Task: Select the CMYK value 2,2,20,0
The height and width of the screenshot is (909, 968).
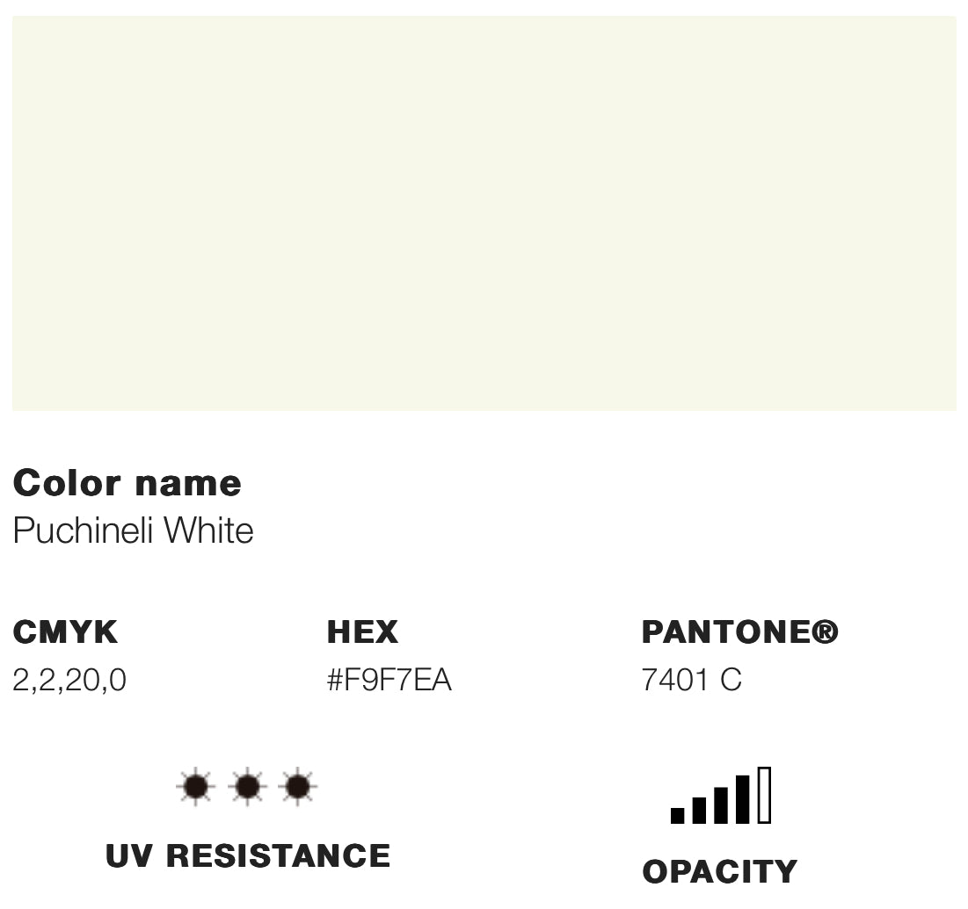Action: tap(69, 680)
